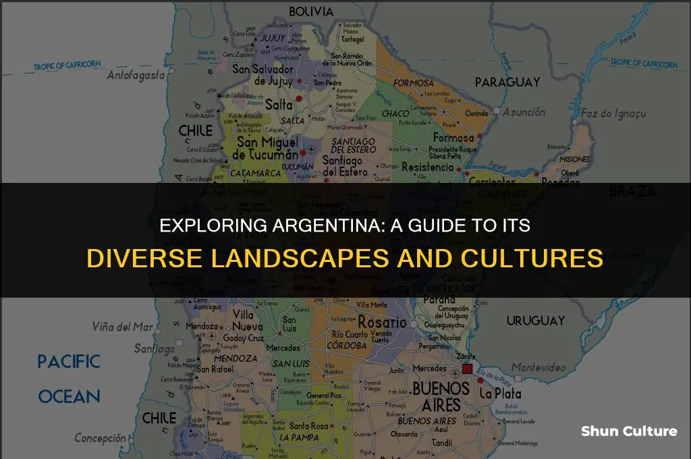
Task: Click the LA PAMPA province label
Action: tap(299, 438)
